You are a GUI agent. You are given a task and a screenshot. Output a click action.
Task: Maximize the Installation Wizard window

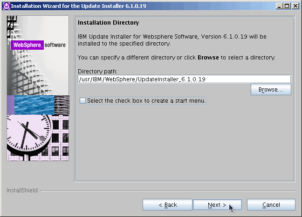[x=287, y=6]
